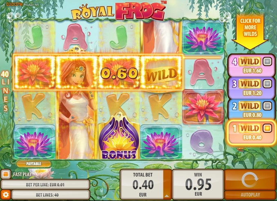
Task: Open the Paytable
Action: tap(34, 164)
